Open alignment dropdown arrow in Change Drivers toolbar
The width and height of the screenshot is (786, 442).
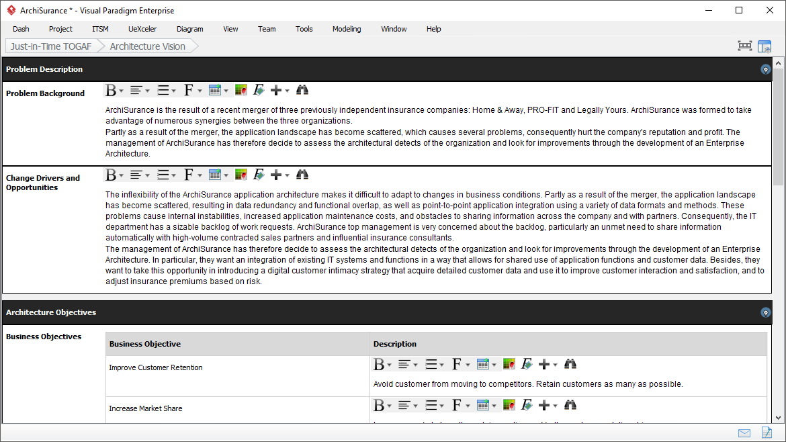(x=147, y=175)
